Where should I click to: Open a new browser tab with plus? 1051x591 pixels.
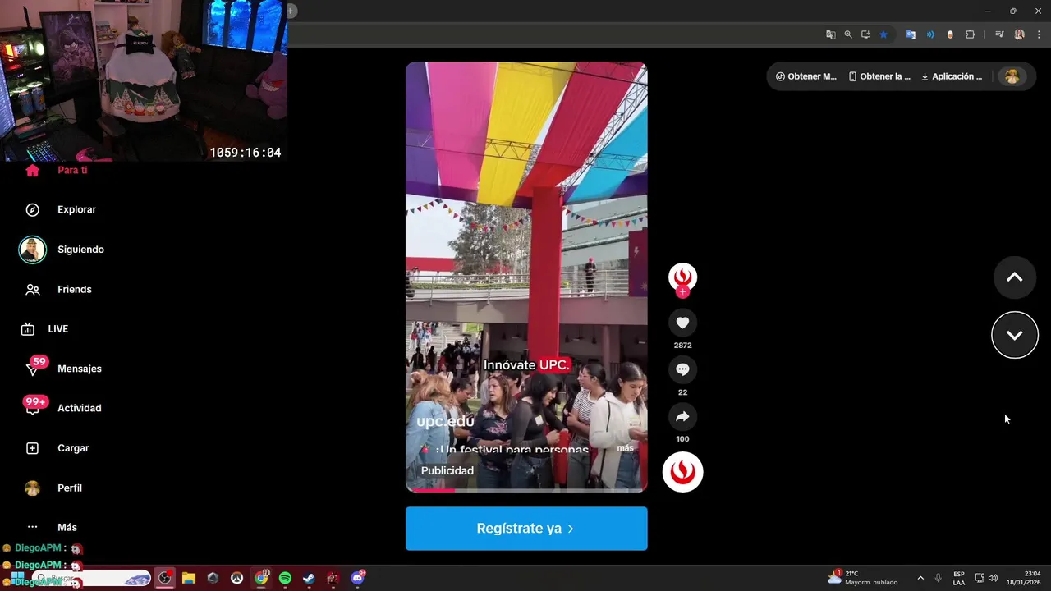tap(291, 11)
